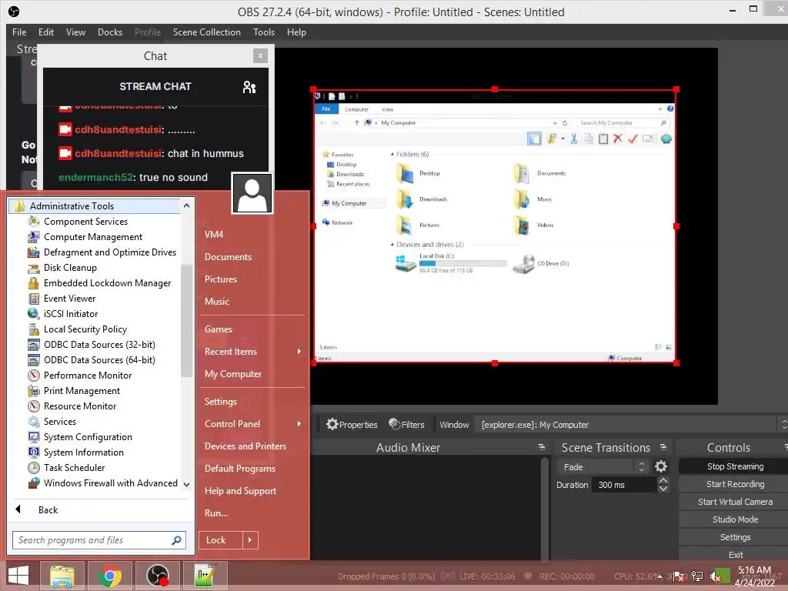Viewport: 788px width, 591px height.
Task: Open the File menu in OBS
Action: tap(19, 32)
